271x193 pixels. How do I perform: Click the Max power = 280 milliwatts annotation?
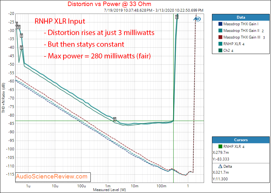click(x=97, y=56)
